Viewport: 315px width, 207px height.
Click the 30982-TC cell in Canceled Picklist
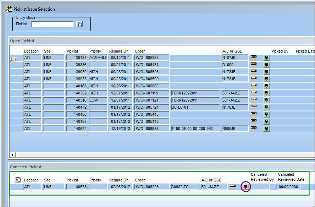coord(185,187)
